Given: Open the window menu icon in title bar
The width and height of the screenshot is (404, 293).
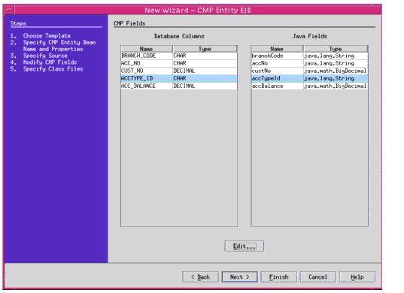Looking at the screenshot, I should pos(10,11).
